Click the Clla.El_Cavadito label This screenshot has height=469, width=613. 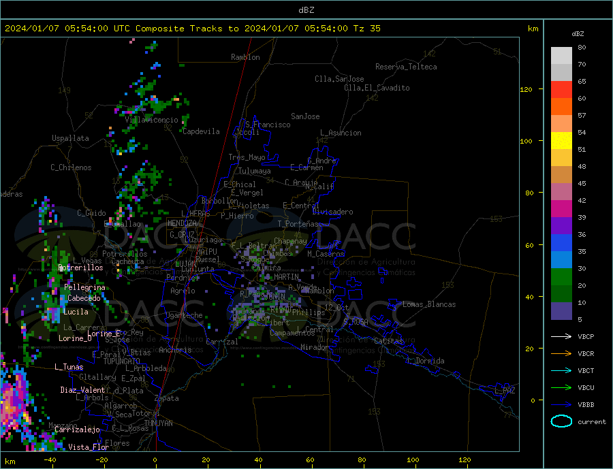[377, 88]
